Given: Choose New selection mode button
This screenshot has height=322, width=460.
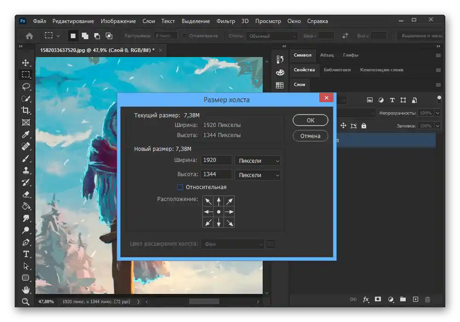Looking at the screenshot, I should point(73,36).
